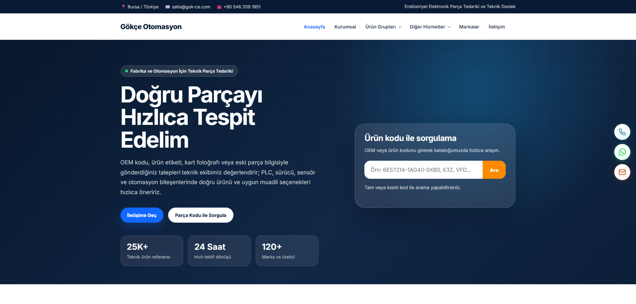Focus the product code search input
Image resolution: width=636 pixels, height=304 pixels.
[x=423, y=170]
